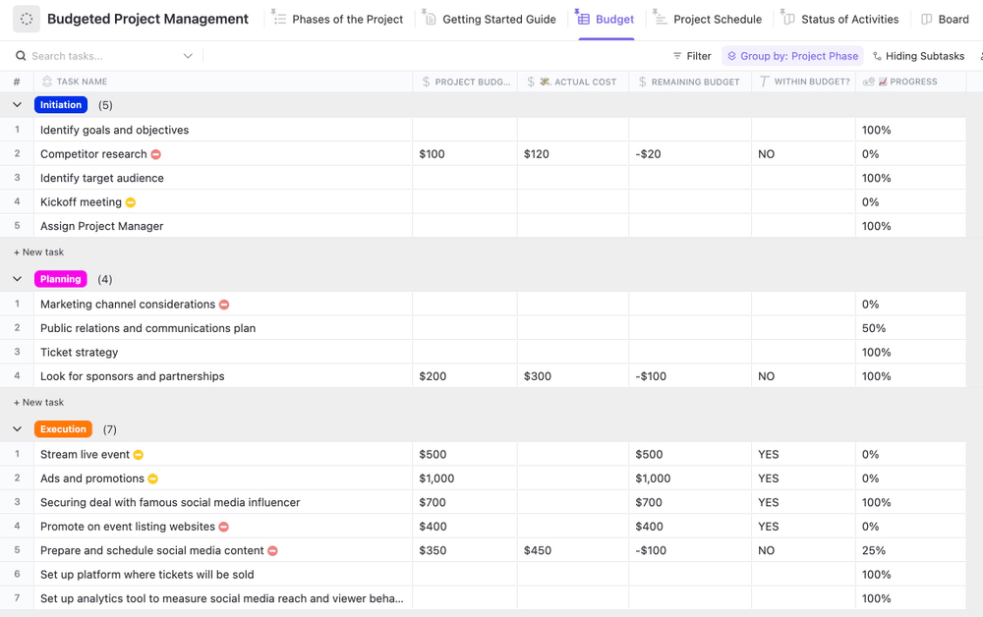Click the search magnifier icon
Image resolution: width=983 pixels, height=617 pixels.
coord(21,56)
